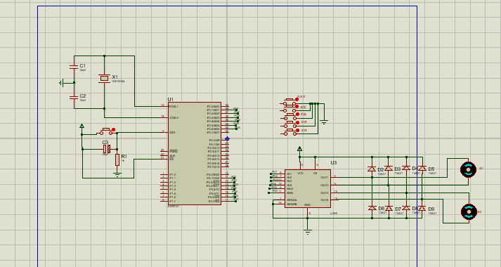The height and width of the screenshot is (267, 501).
Task: Click the U3 reference label
Action: click(x=334, y=163)
